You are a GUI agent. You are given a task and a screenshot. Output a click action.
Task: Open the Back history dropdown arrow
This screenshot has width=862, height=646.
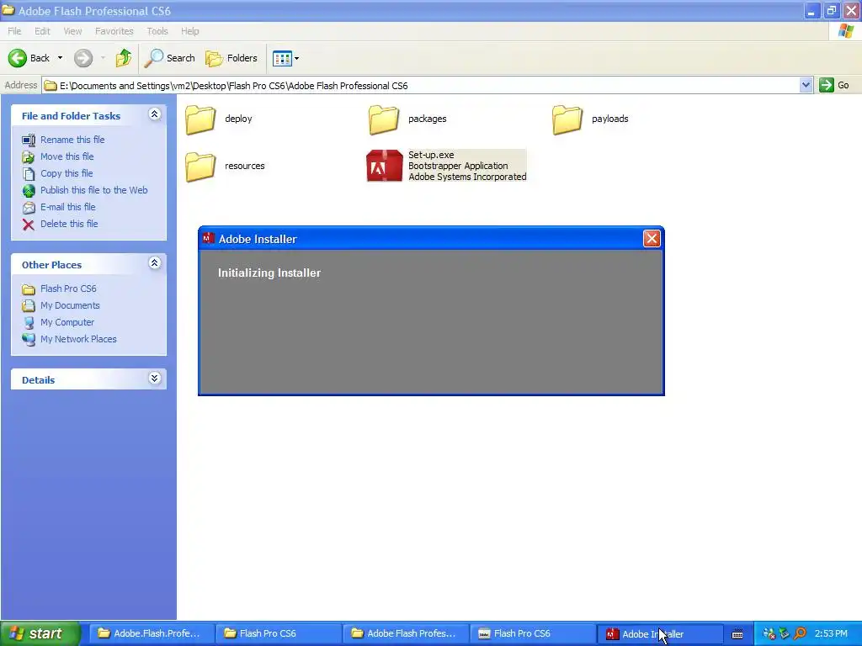tap(60, 58)
